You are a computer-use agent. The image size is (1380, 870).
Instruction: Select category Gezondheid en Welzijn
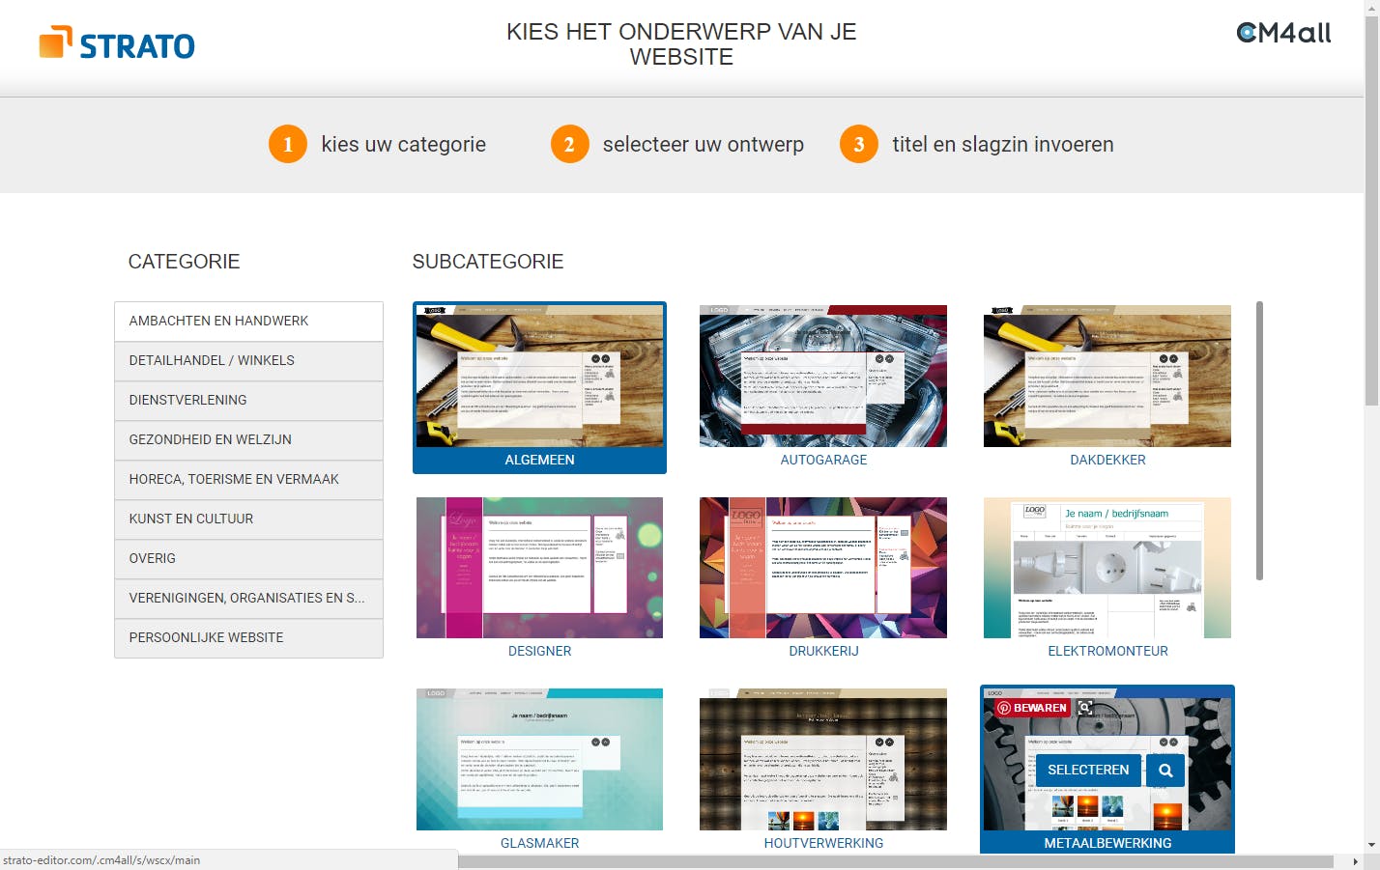[x=248, y=439]
